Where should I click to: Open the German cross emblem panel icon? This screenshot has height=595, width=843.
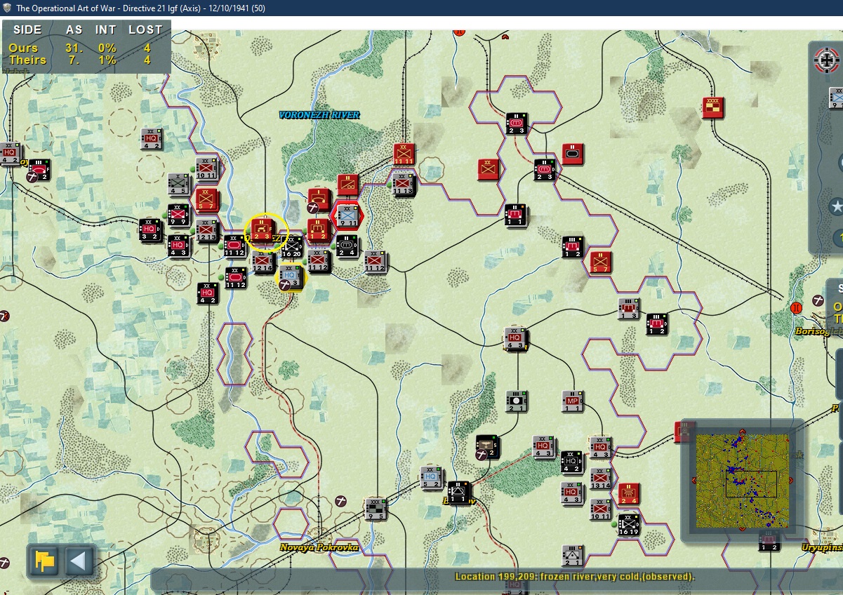point(827,59)
